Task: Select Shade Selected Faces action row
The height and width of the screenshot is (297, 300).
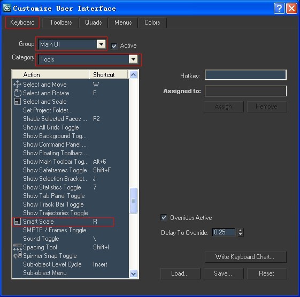Action: click(71, 119)
